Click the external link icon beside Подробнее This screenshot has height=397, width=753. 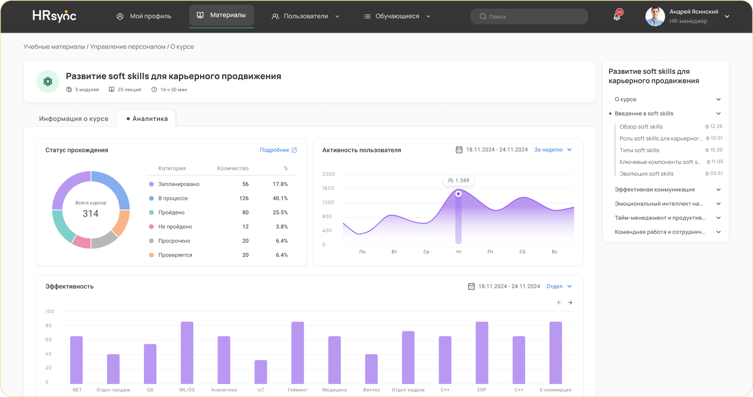point(294,150)
